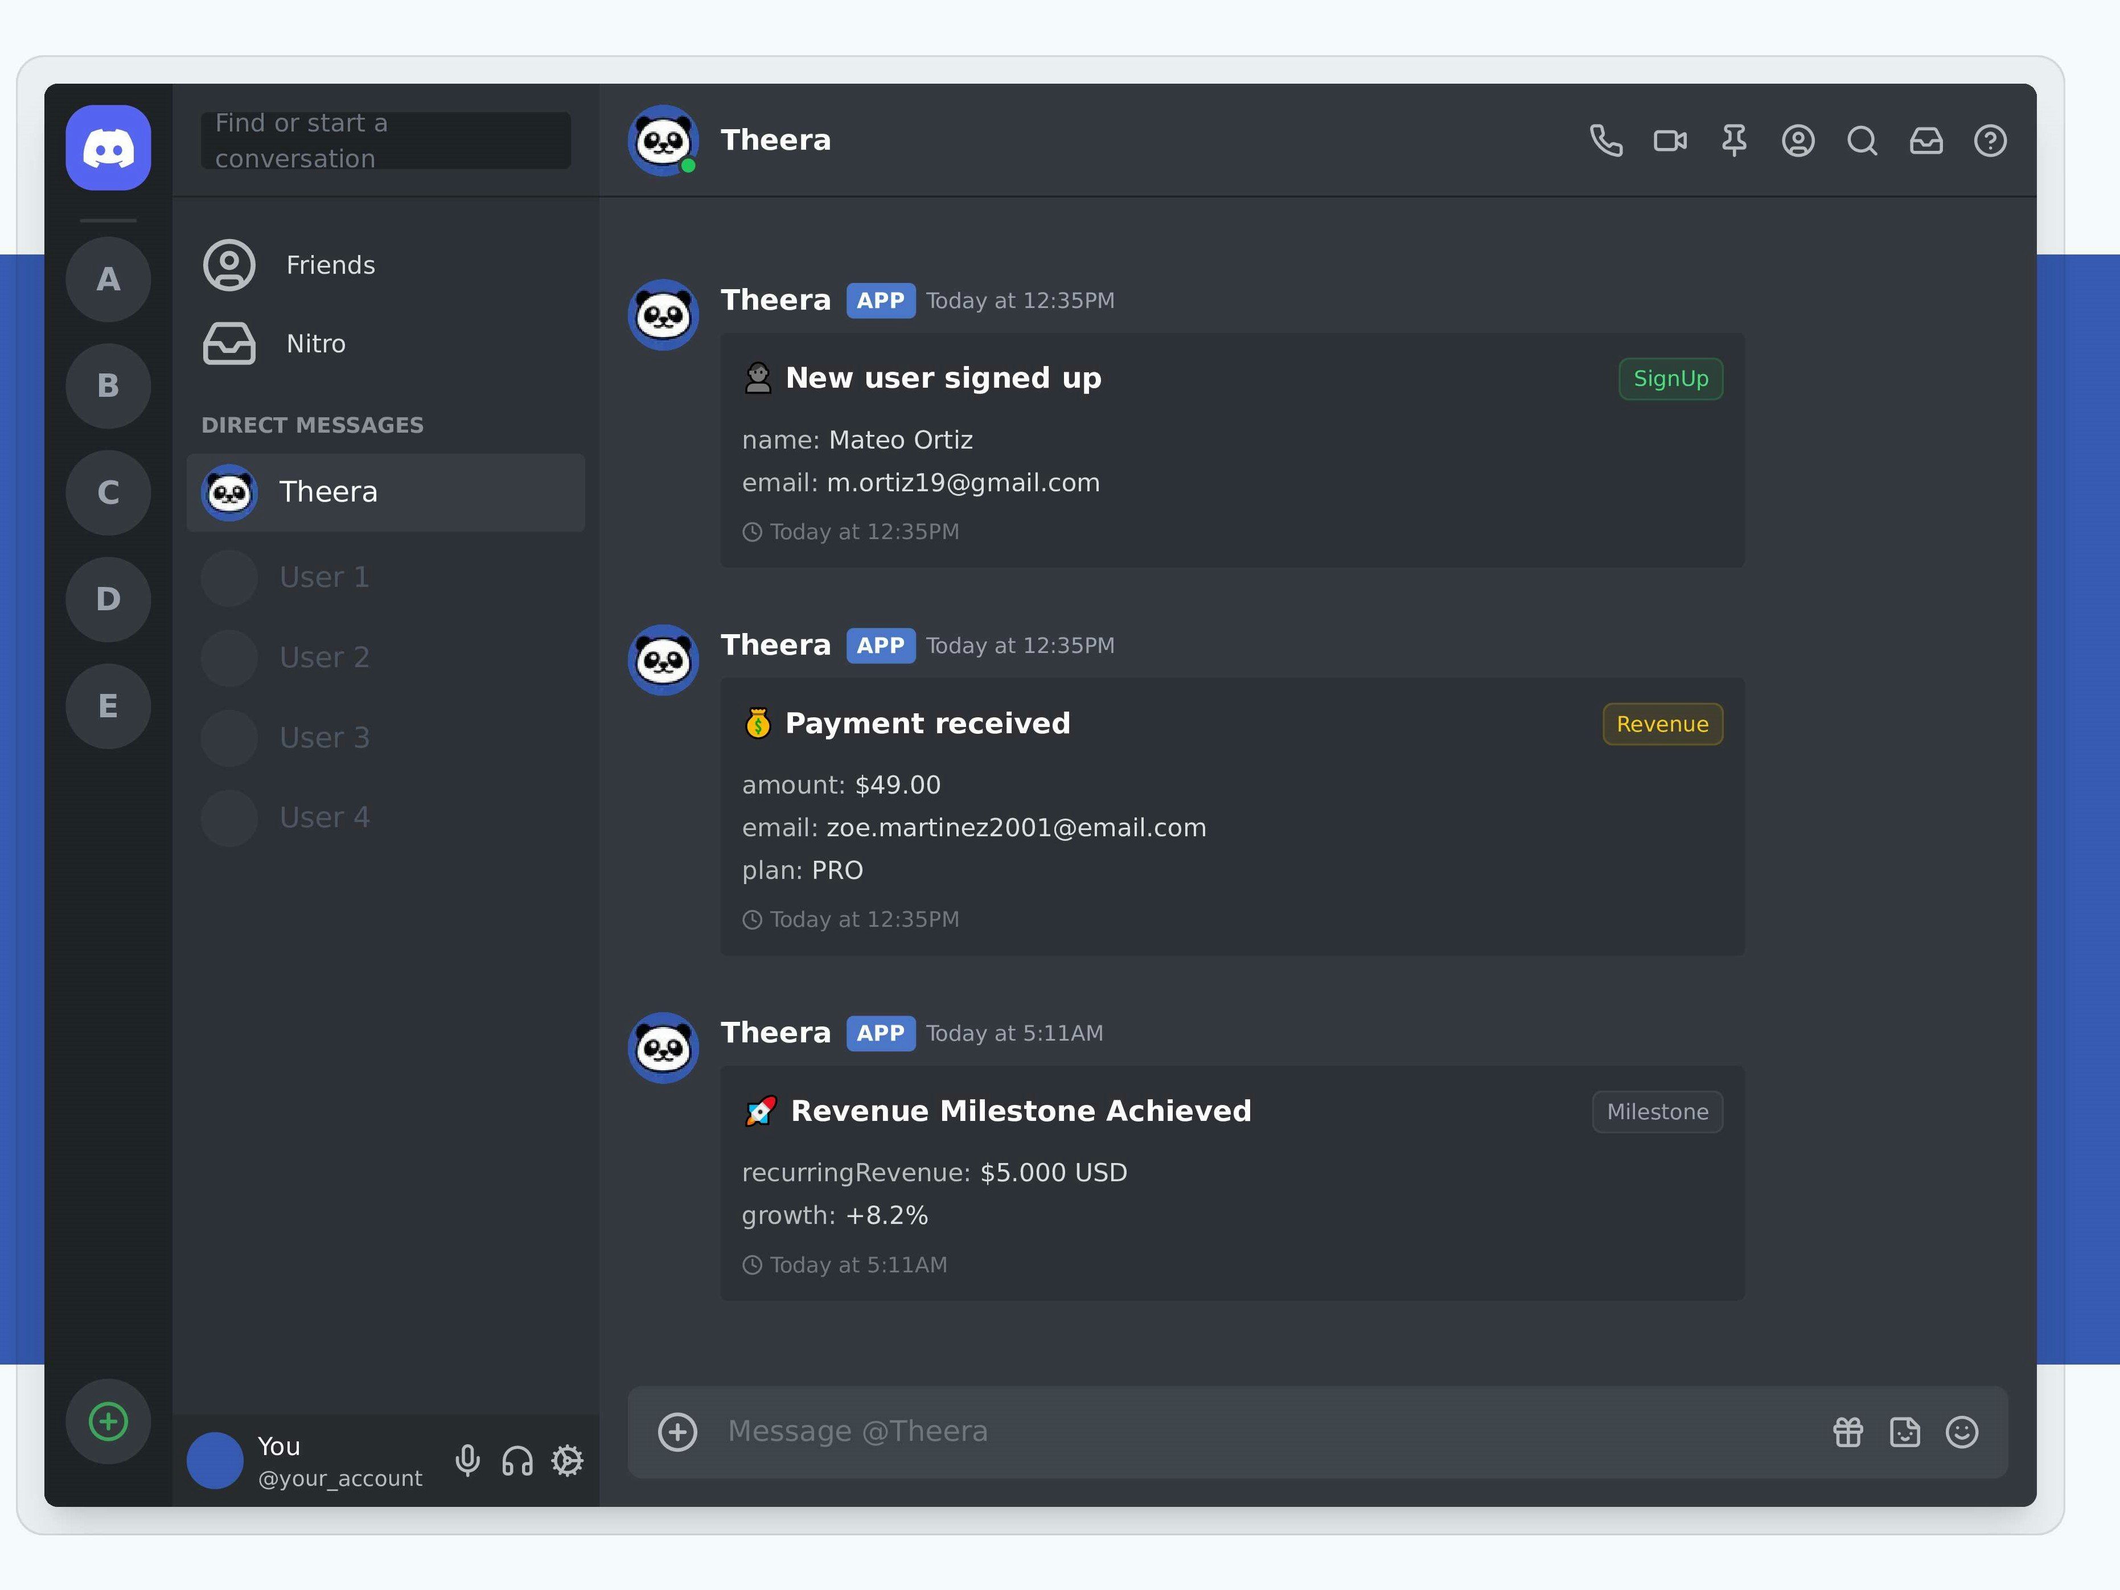The image size is (2120, 1590).
Task: Select User 4 direct message
Action: pos(386,817)
